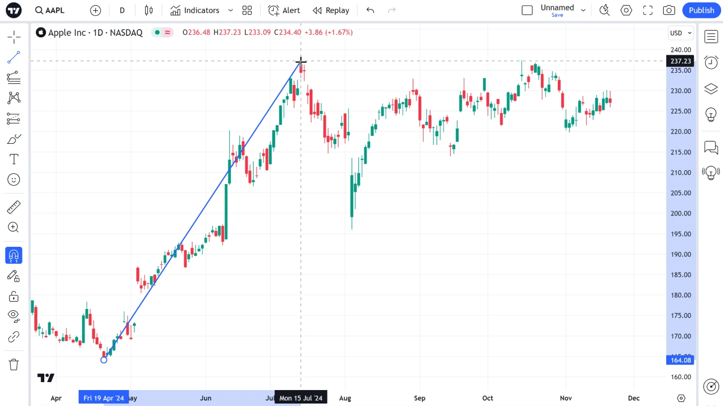The height and width of the screenshot is (406, 723).
Task: Open the watchlist panel icon
Action: click(x=711, y=36)
